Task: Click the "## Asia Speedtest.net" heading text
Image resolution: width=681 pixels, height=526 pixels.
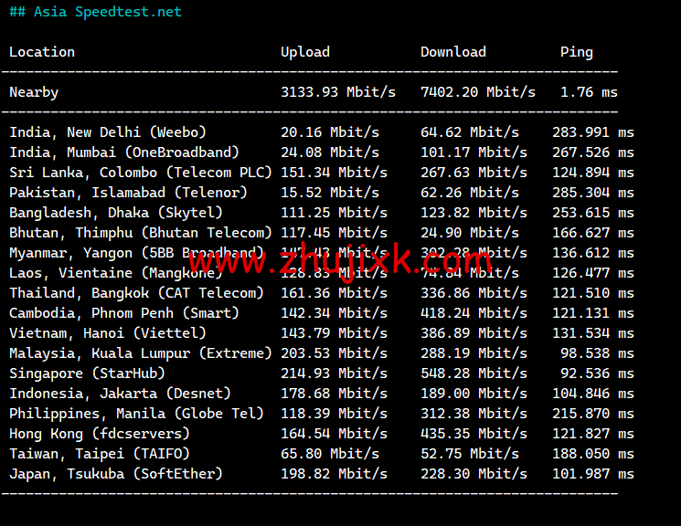Action: pos(95,12)
